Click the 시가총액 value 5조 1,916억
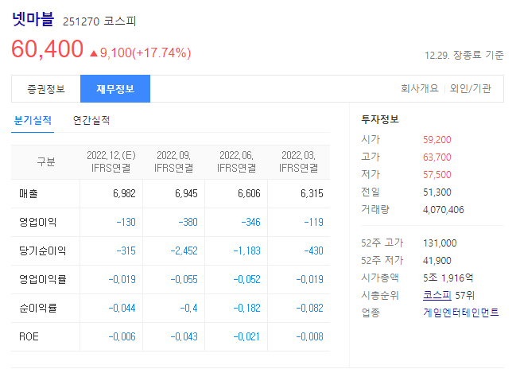The width and height of the screenshot is (520, 369). coord(448,278)
